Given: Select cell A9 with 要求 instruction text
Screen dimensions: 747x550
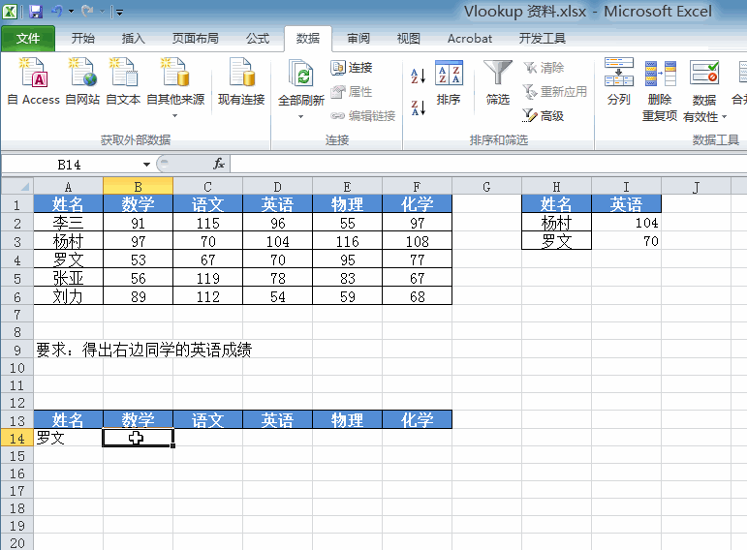Looking at the screenshot, I should 68,350.
